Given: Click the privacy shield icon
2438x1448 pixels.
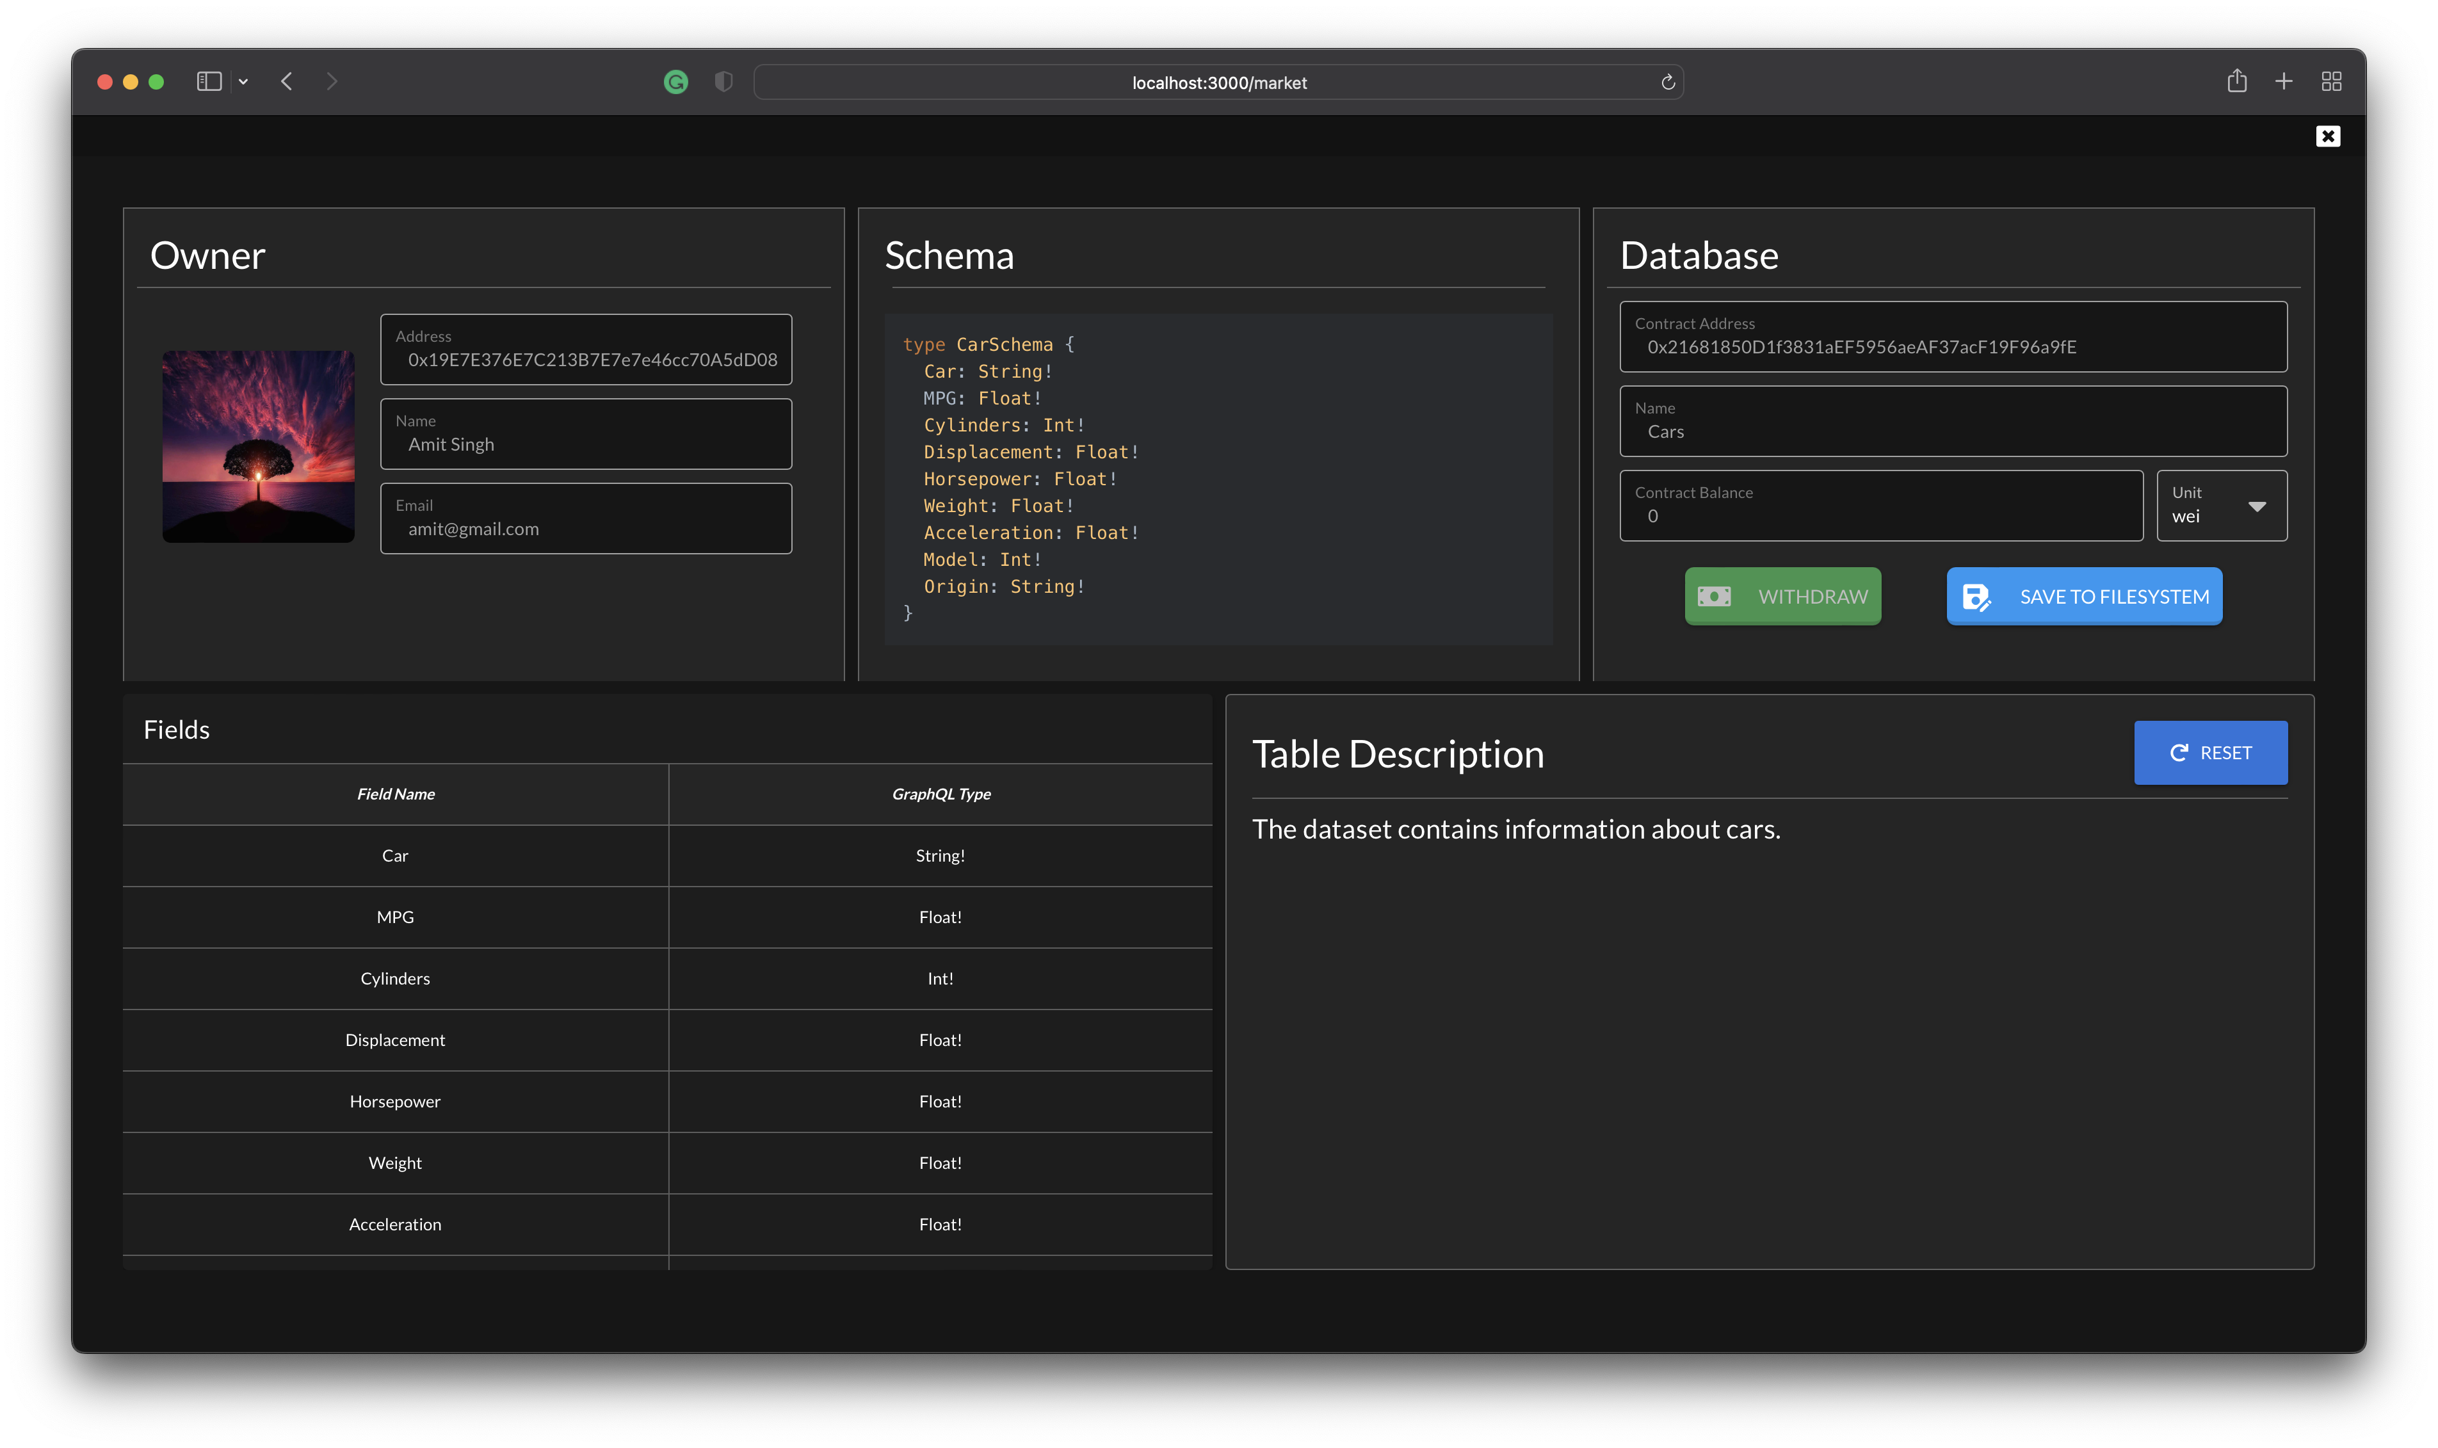Looking at the screenshot, I should click(x=723, y=82).
